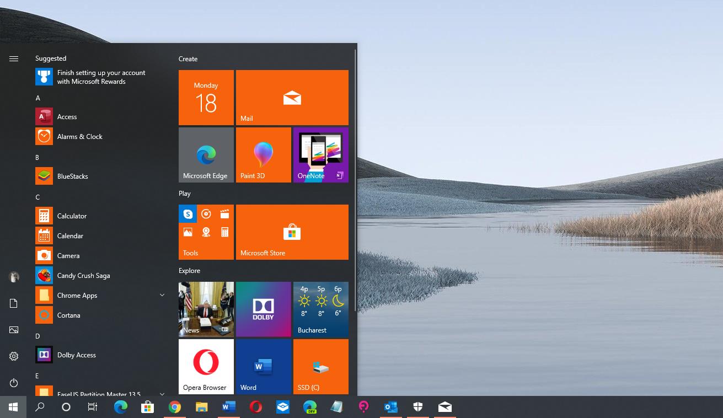Image resolution: width=723 pixels, height=418 pixels.
Task: Launch the Microsoft Edge tile
Action: pos(206,155)
